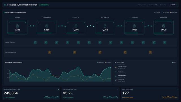Click the 1,061 count in APPROVAL card
Viewport: 181px width, 102px height.
[x=134, y=30]
